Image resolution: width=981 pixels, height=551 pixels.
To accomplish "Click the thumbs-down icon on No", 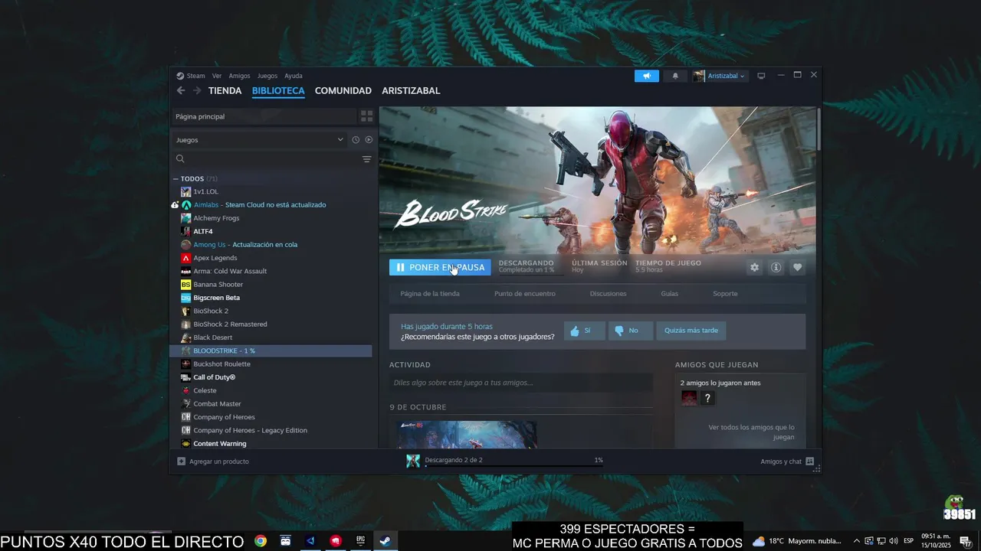I will pos(619,331).
